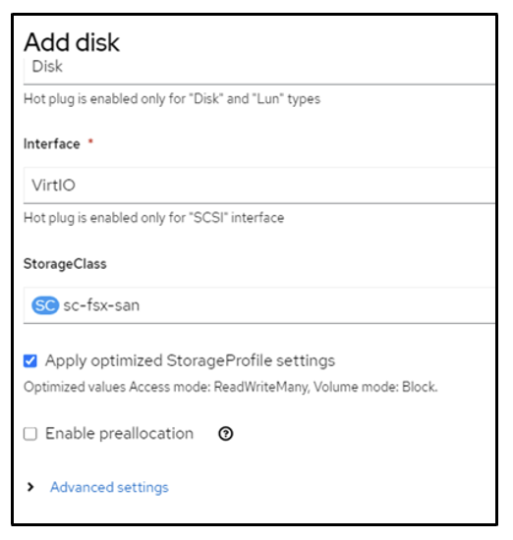Click the Interface field label
513x540 pixels.
click(52, 144)
